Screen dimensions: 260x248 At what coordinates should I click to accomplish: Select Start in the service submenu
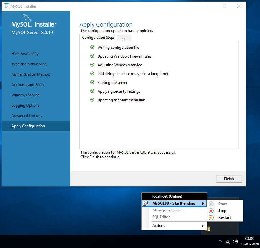[x=225, y=204]
